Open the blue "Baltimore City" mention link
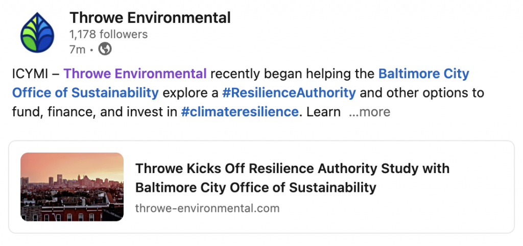Screen dimensions: 523x246 pos(423,73)
